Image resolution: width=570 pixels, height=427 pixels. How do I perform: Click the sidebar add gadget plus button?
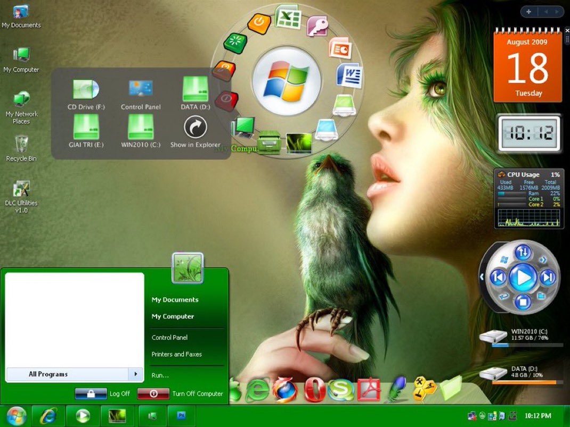click(x=528, y=12)
